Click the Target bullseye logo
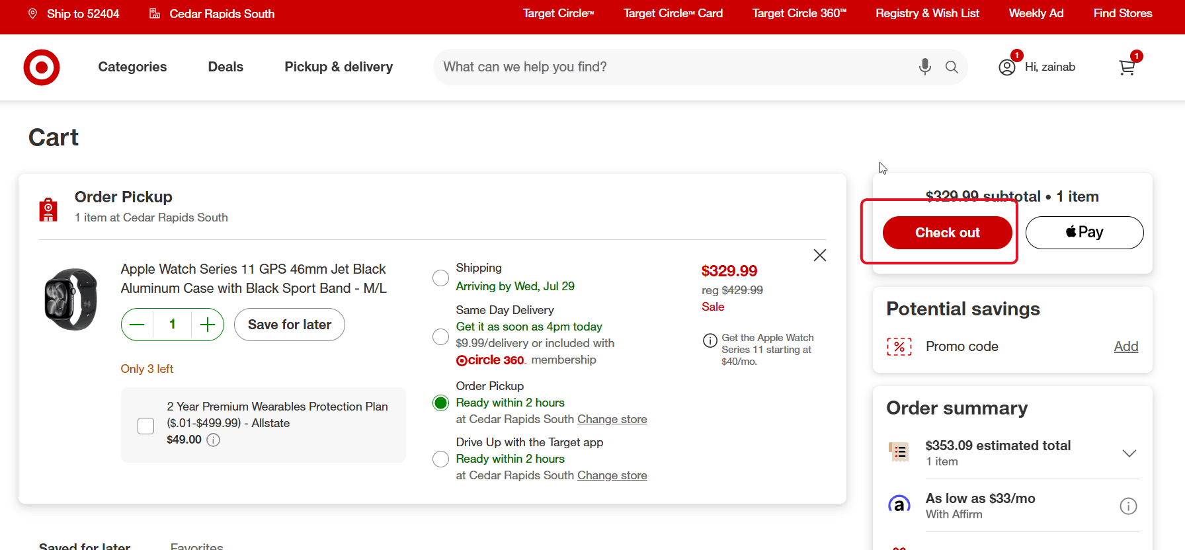 click(42, 67)
